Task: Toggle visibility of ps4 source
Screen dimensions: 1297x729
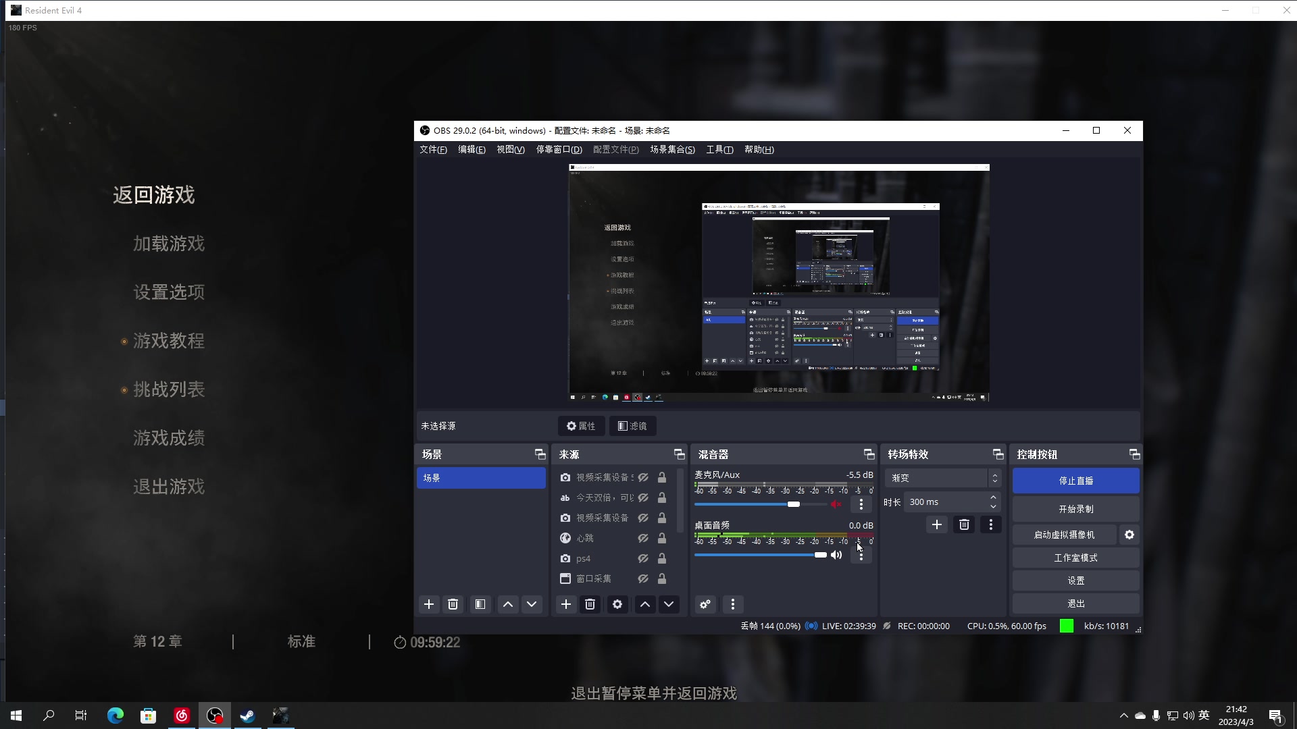Action: (643, 558)
